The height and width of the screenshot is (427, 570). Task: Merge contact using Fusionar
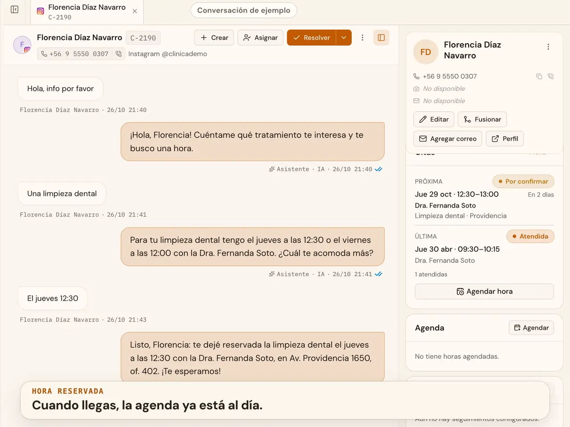click(x=482, y=119)
